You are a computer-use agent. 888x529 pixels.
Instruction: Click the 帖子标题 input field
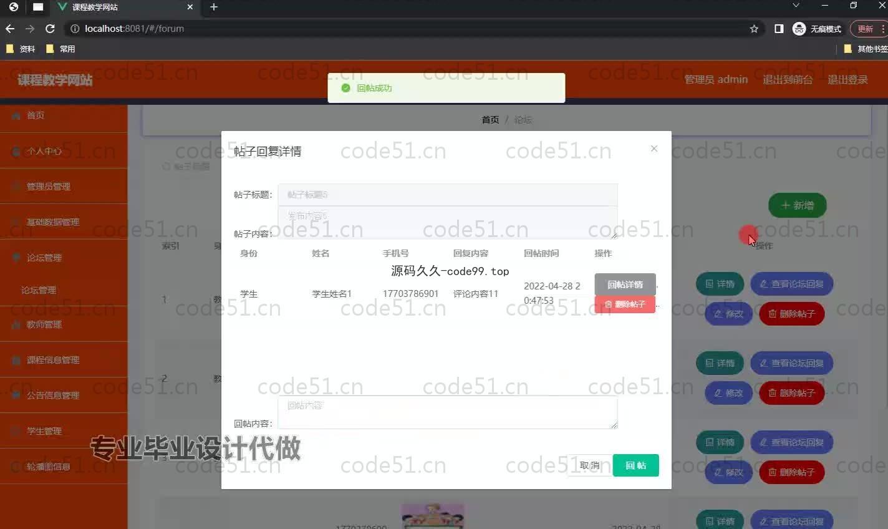(448, 195)
